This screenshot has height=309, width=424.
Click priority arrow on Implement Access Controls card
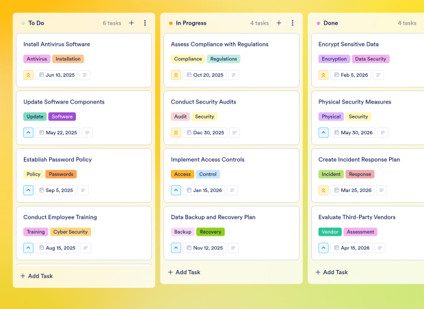click(176, 190)
